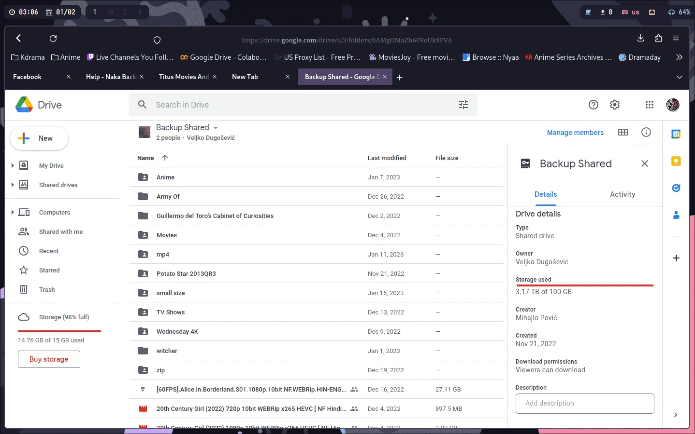The image size is (695, 434).
Task: Open Backup Shared drive dropdown menu
Action: click(x=216, y=128)
